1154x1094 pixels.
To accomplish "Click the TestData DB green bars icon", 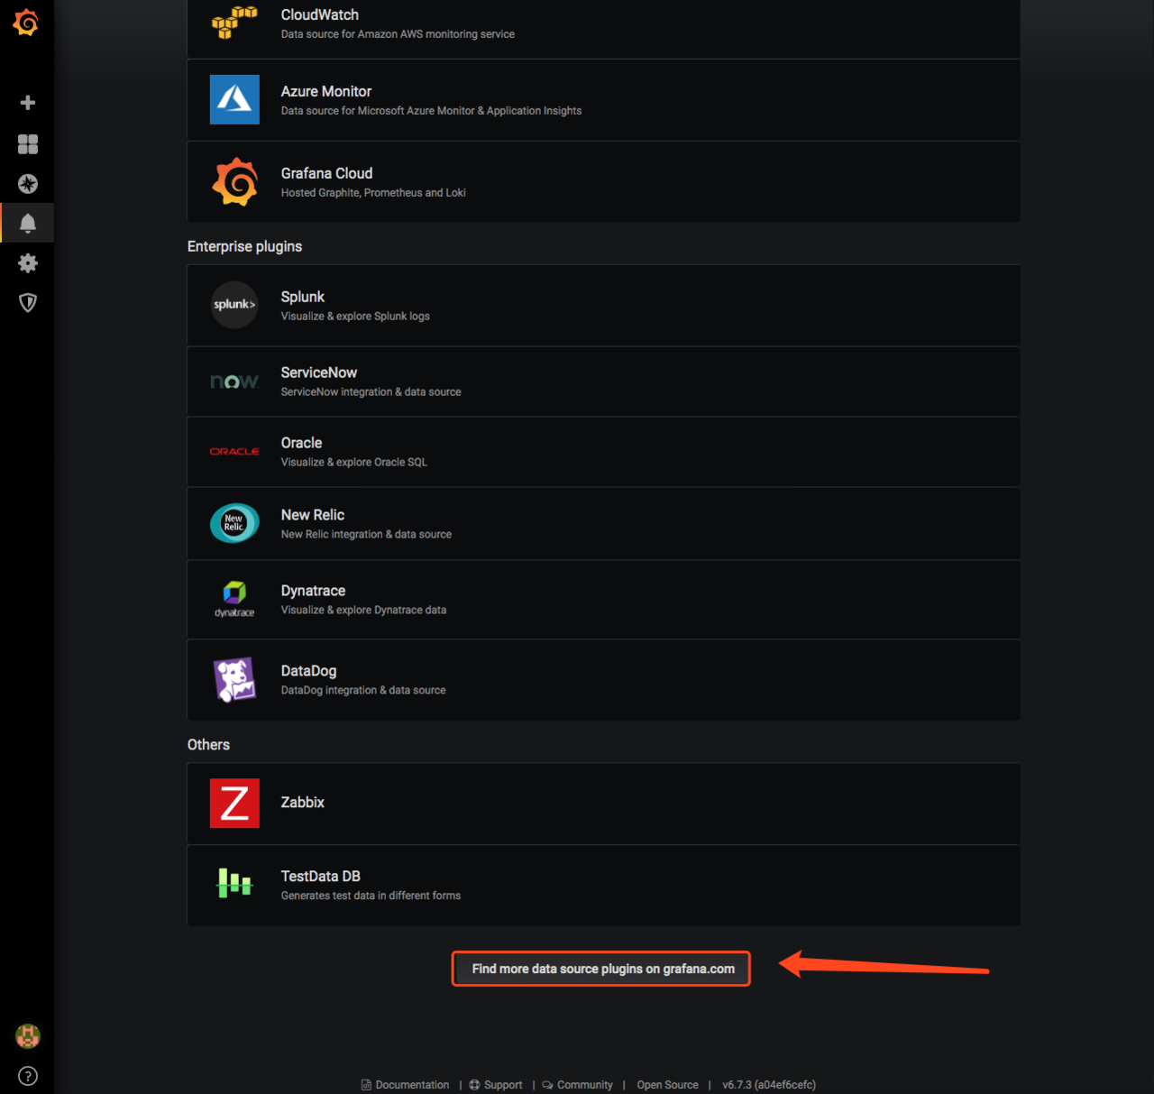I will tap(234, 883).
